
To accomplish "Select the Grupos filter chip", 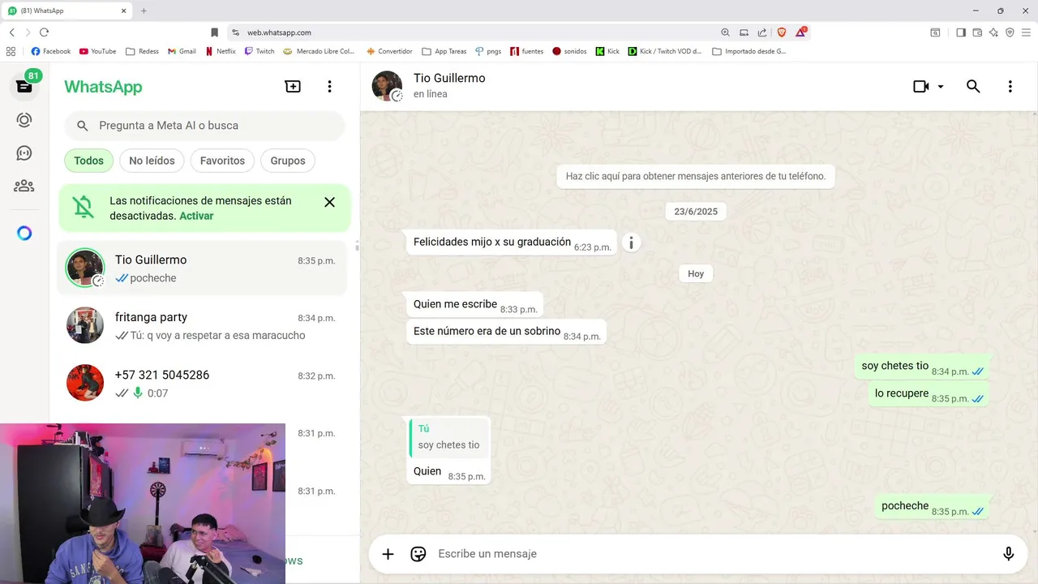I will 288,161.
